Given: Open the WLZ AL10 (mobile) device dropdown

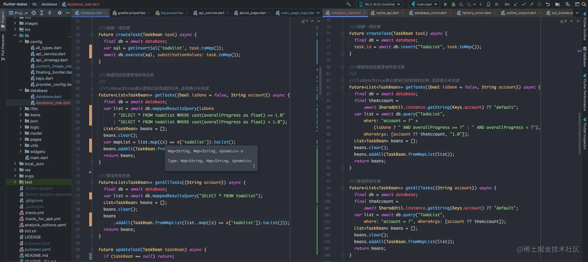Looking at the screenshot, I should tap(380, 4).
